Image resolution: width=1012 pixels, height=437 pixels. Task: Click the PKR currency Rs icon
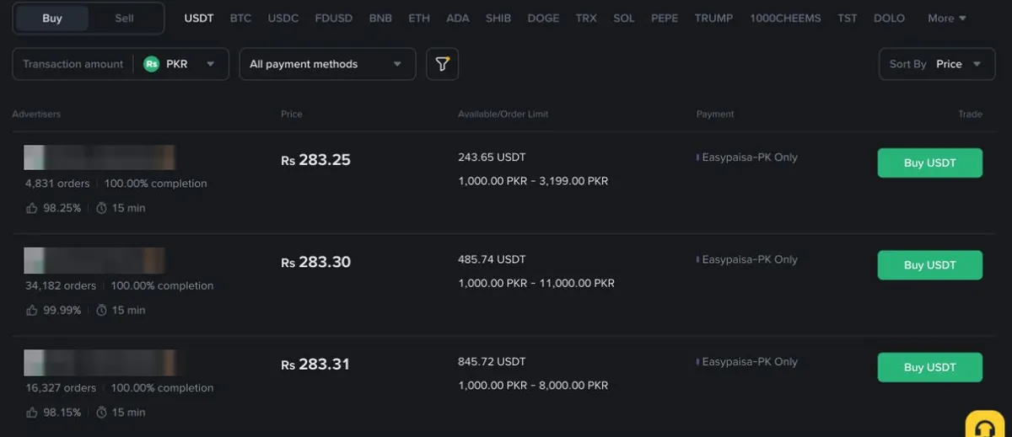(x=152, y=64)
